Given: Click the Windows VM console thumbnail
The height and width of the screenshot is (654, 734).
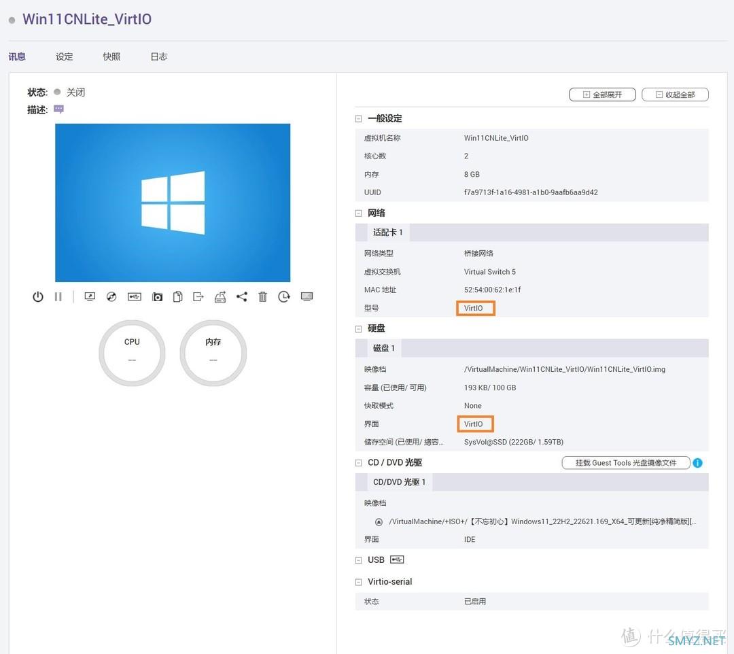Looking at the screenshot, I should pos(173,203).
